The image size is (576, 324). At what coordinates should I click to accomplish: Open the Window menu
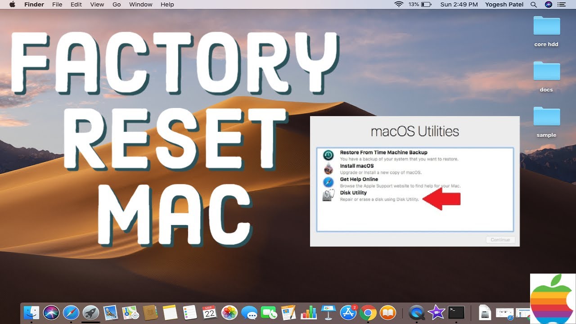[140, 4]
